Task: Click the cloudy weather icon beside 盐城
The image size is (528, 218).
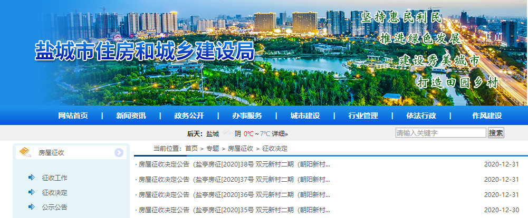Action: point(227,132)
